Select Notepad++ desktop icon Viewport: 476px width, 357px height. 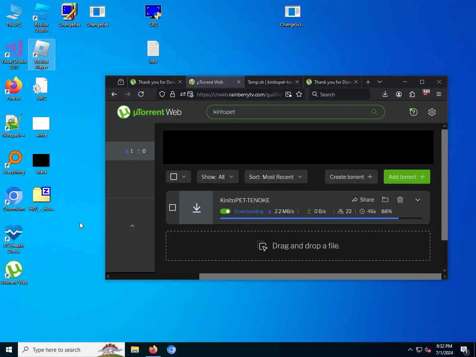tap(14, 126)
